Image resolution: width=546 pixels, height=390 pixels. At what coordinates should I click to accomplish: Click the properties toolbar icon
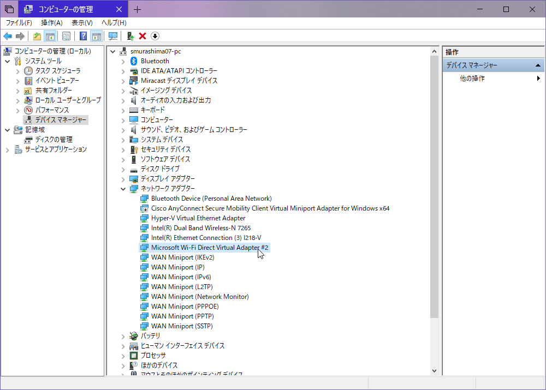pyautogui.click(x=66, y=36)
